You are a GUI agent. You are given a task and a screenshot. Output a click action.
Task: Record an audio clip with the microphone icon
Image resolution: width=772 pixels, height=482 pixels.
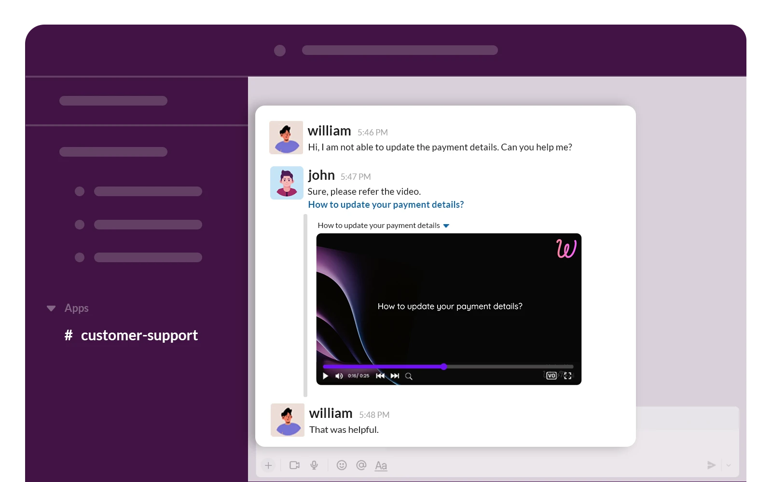(x=314, y=465)
